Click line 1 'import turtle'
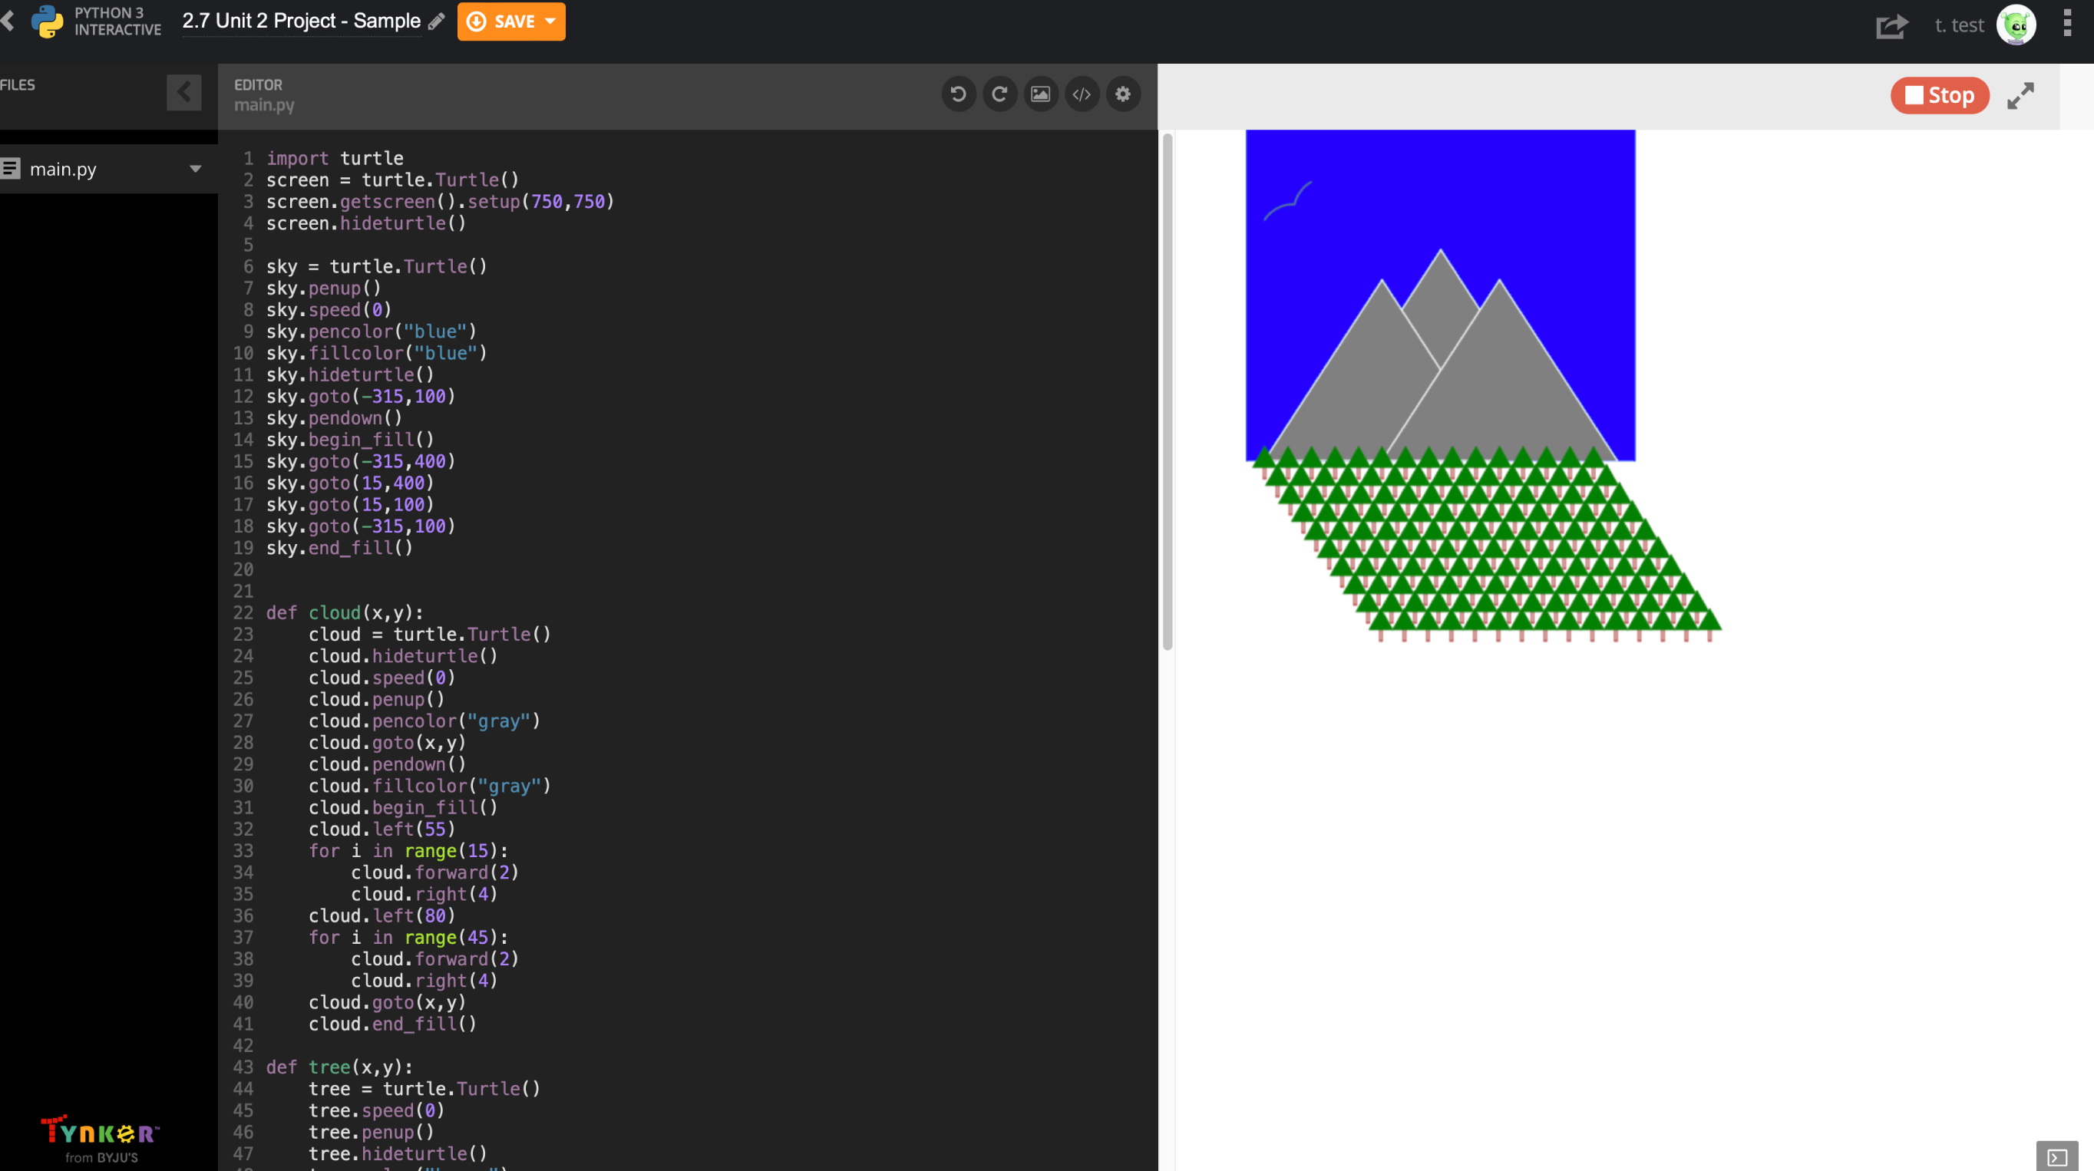This screenshot has height=1171, width=2094. click(335, 157)
